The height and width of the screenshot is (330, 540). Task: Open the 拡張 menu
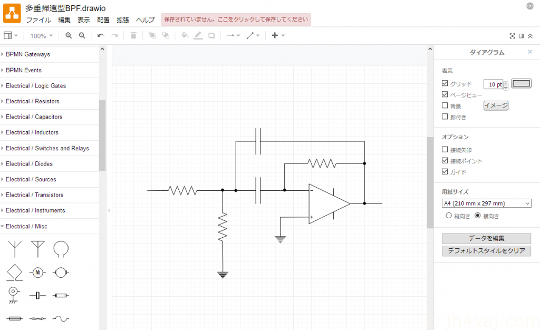tap(123, 20)
